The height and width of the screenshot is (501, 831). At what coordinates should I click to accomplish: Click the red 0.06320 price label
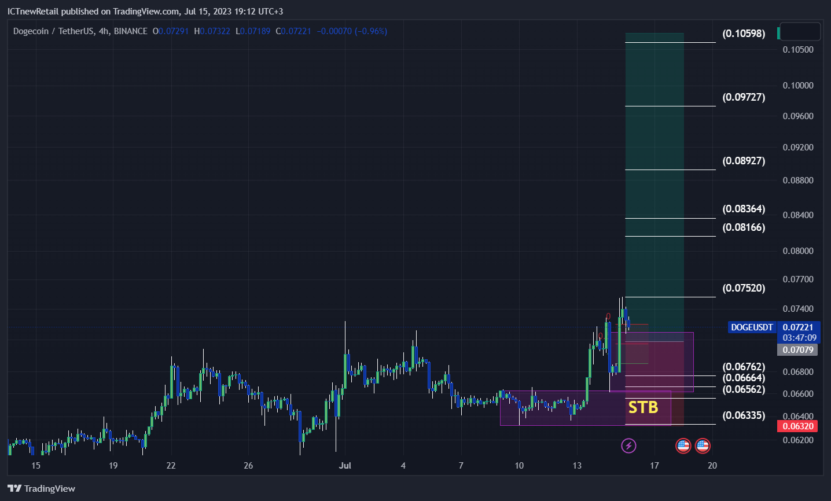(798, 426)
